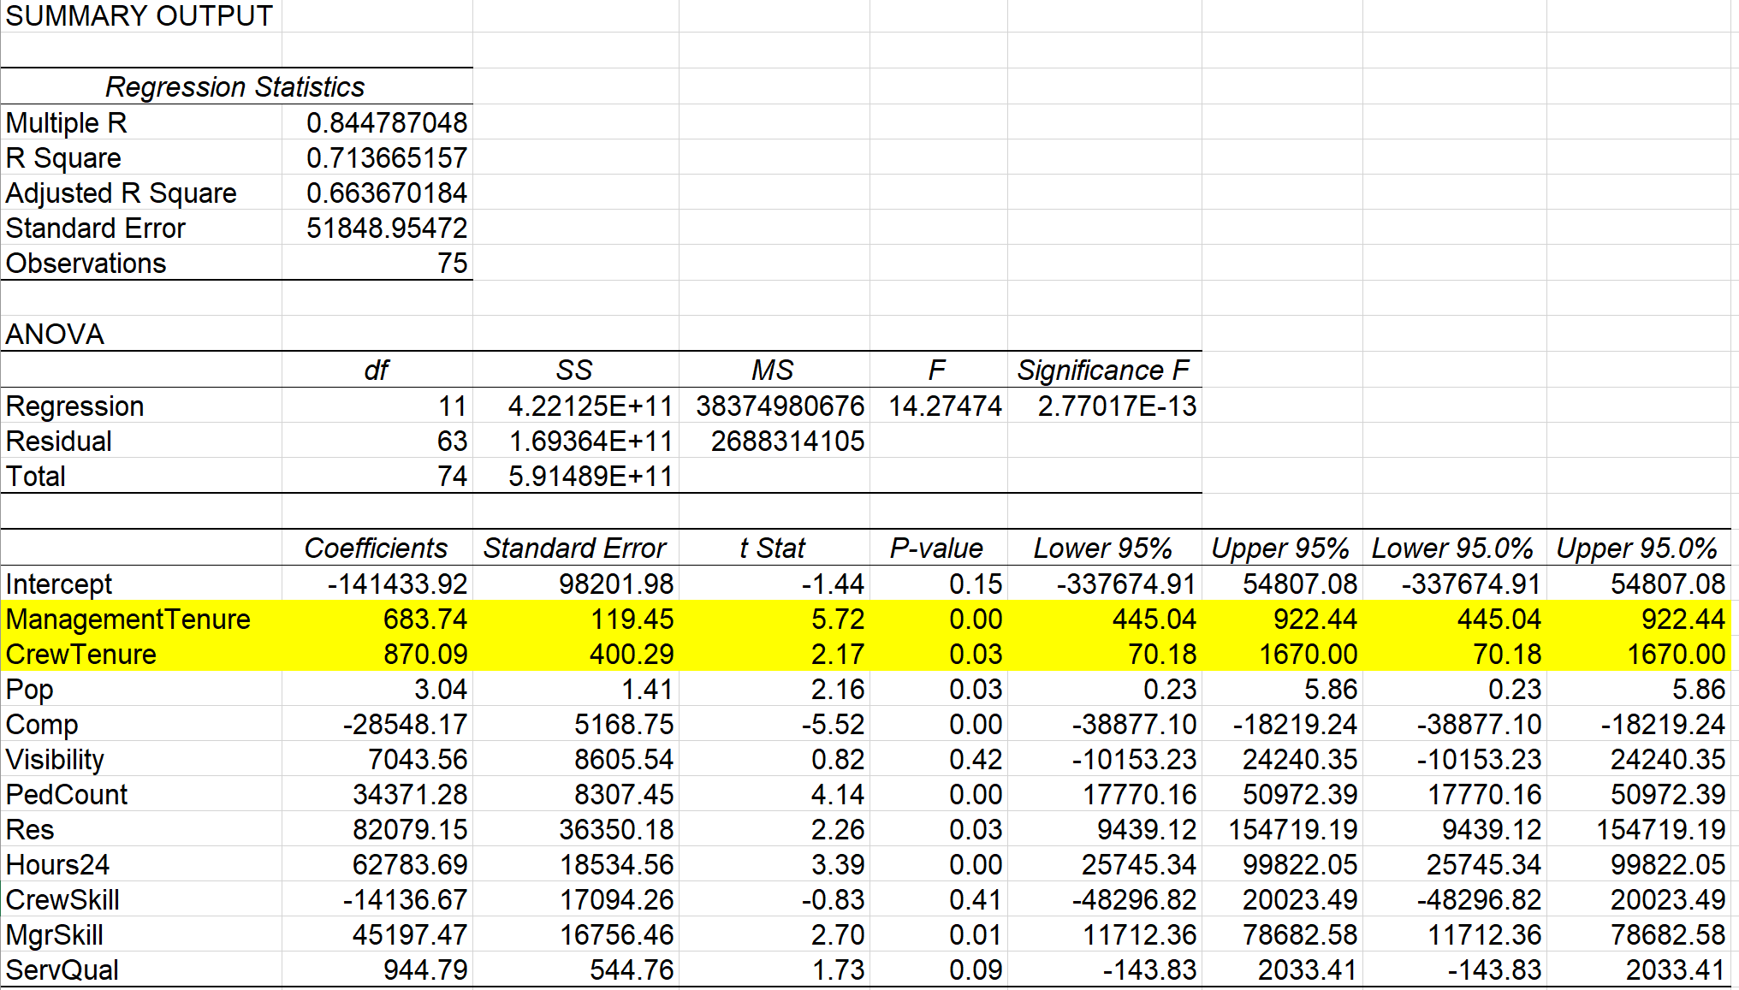Click the Coefficients column header
This screenshot has height=990, width=1739.
point(376,548)
